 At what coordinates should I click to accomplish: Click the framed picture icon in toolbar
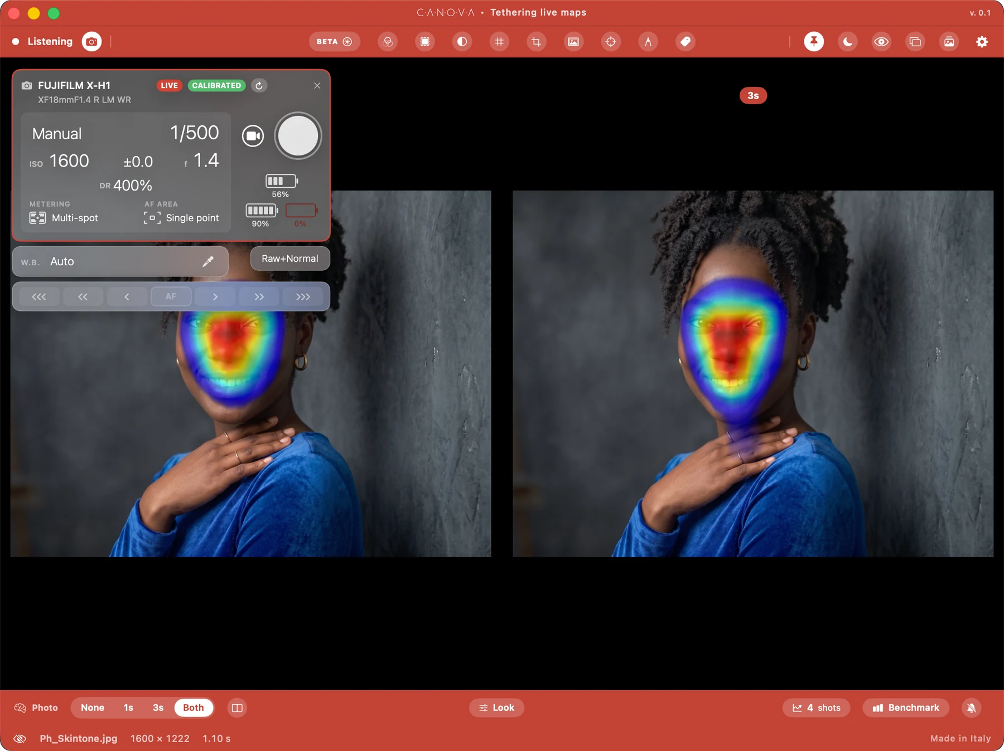point(573,42)
